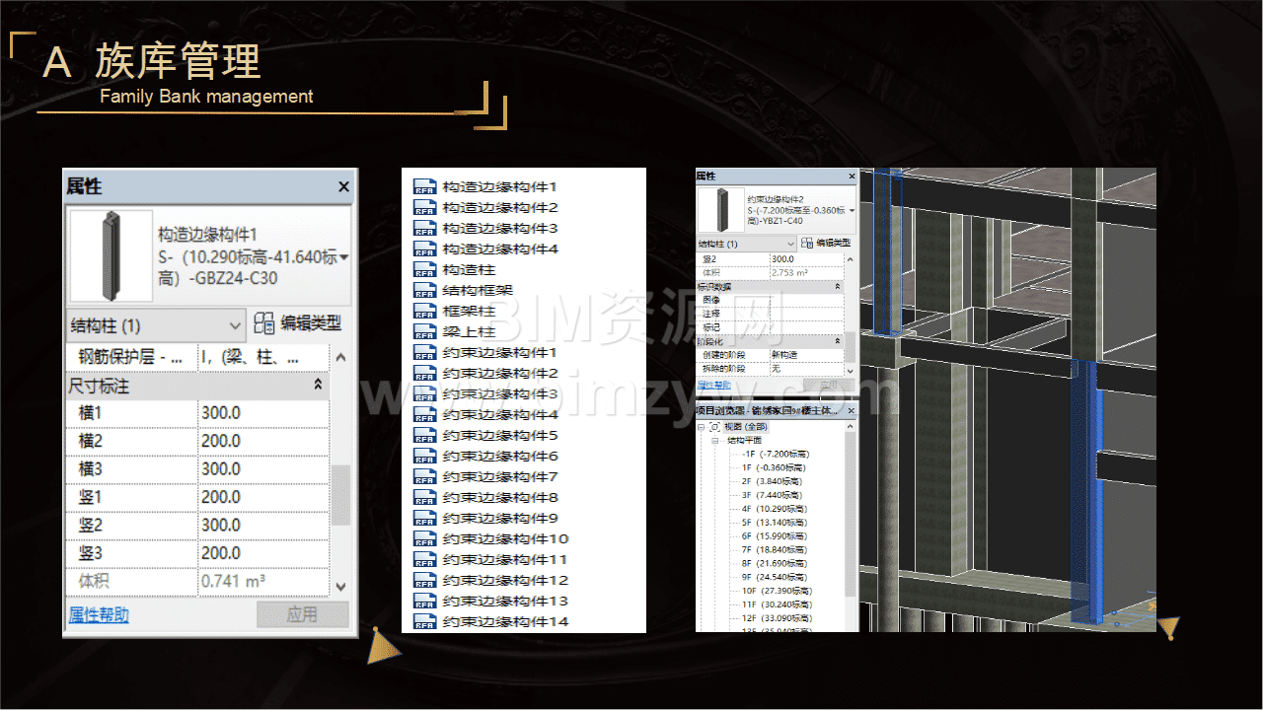This screenshot has width=1263, height=710.
Task: Click the RFA file icon for 约束边缘构件12
Action: coord(424,580)
